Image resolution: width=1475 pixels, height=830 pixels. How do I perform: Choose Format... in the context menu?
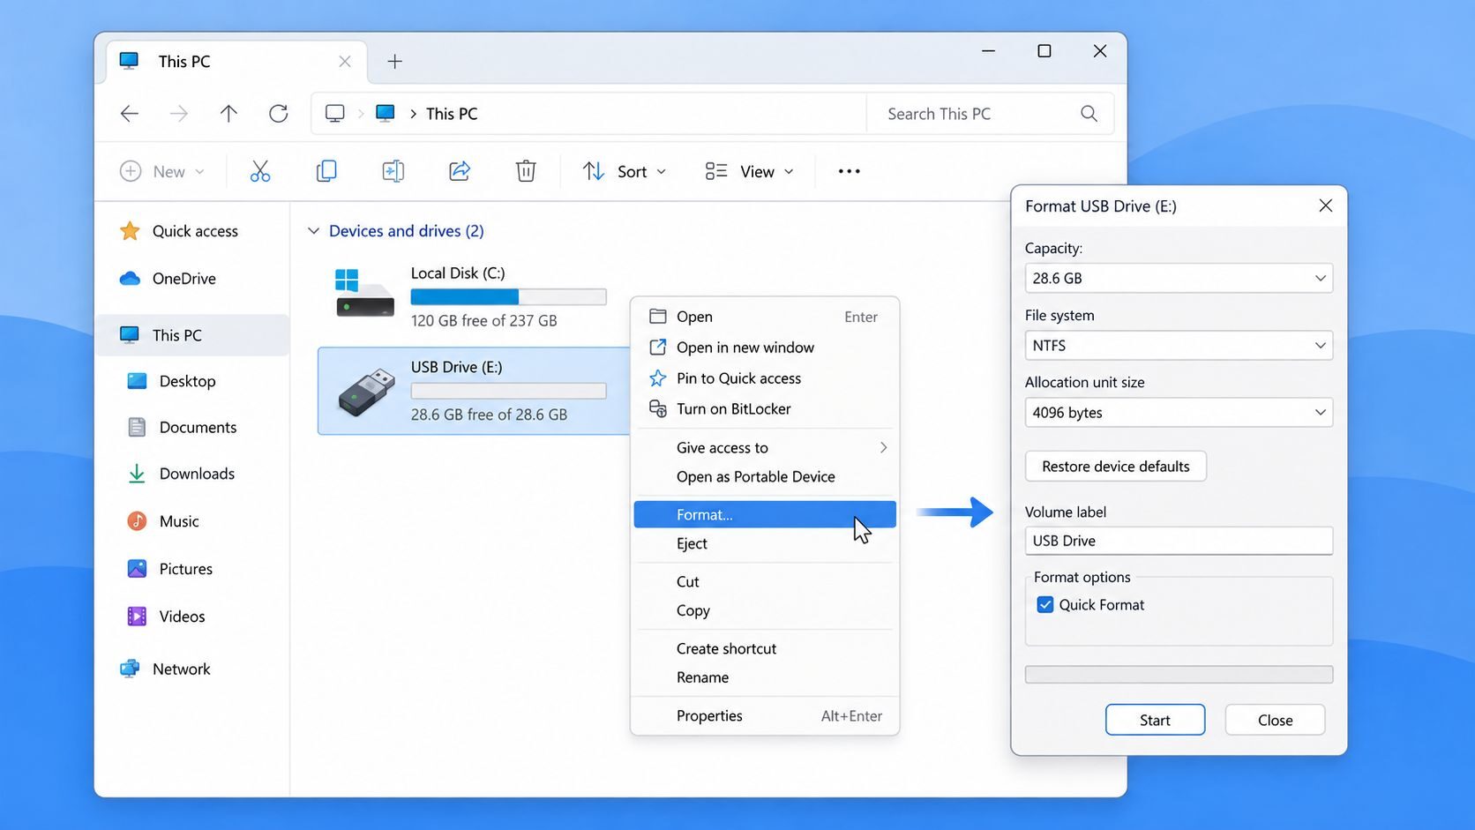pyautogui.click(x=765, y=514)
